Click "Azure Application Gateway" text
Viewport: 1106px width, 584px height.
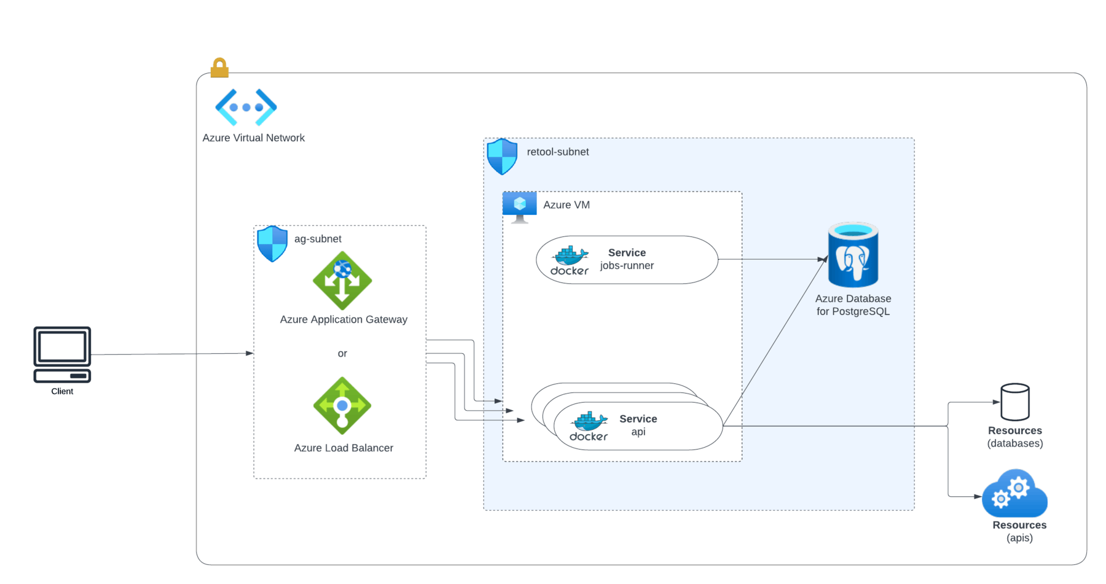click(343, 319)
